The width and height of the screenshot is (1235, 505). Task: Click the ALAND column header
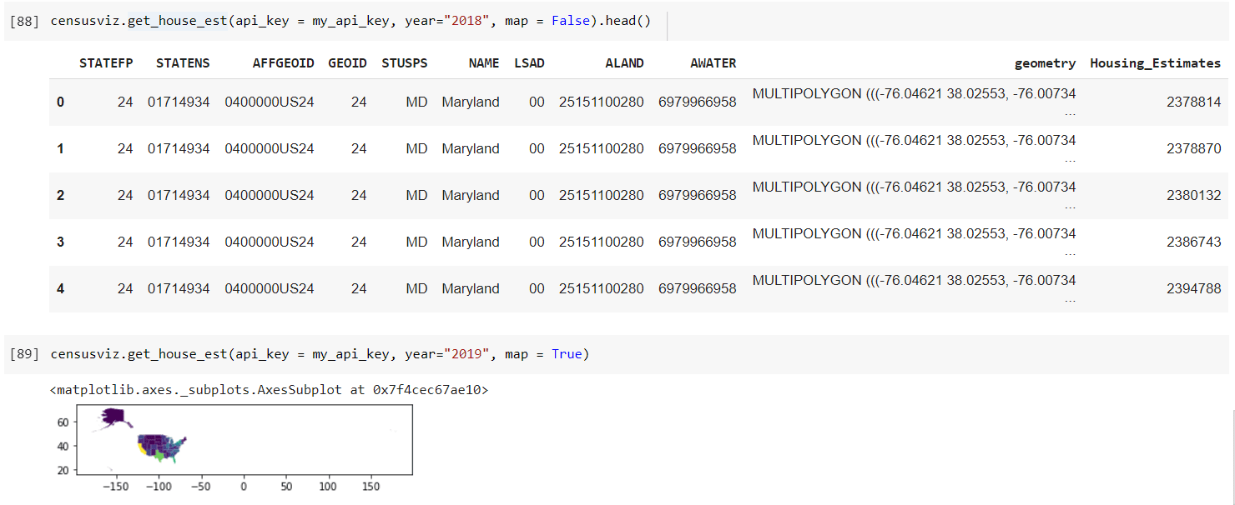pos(624,63)
